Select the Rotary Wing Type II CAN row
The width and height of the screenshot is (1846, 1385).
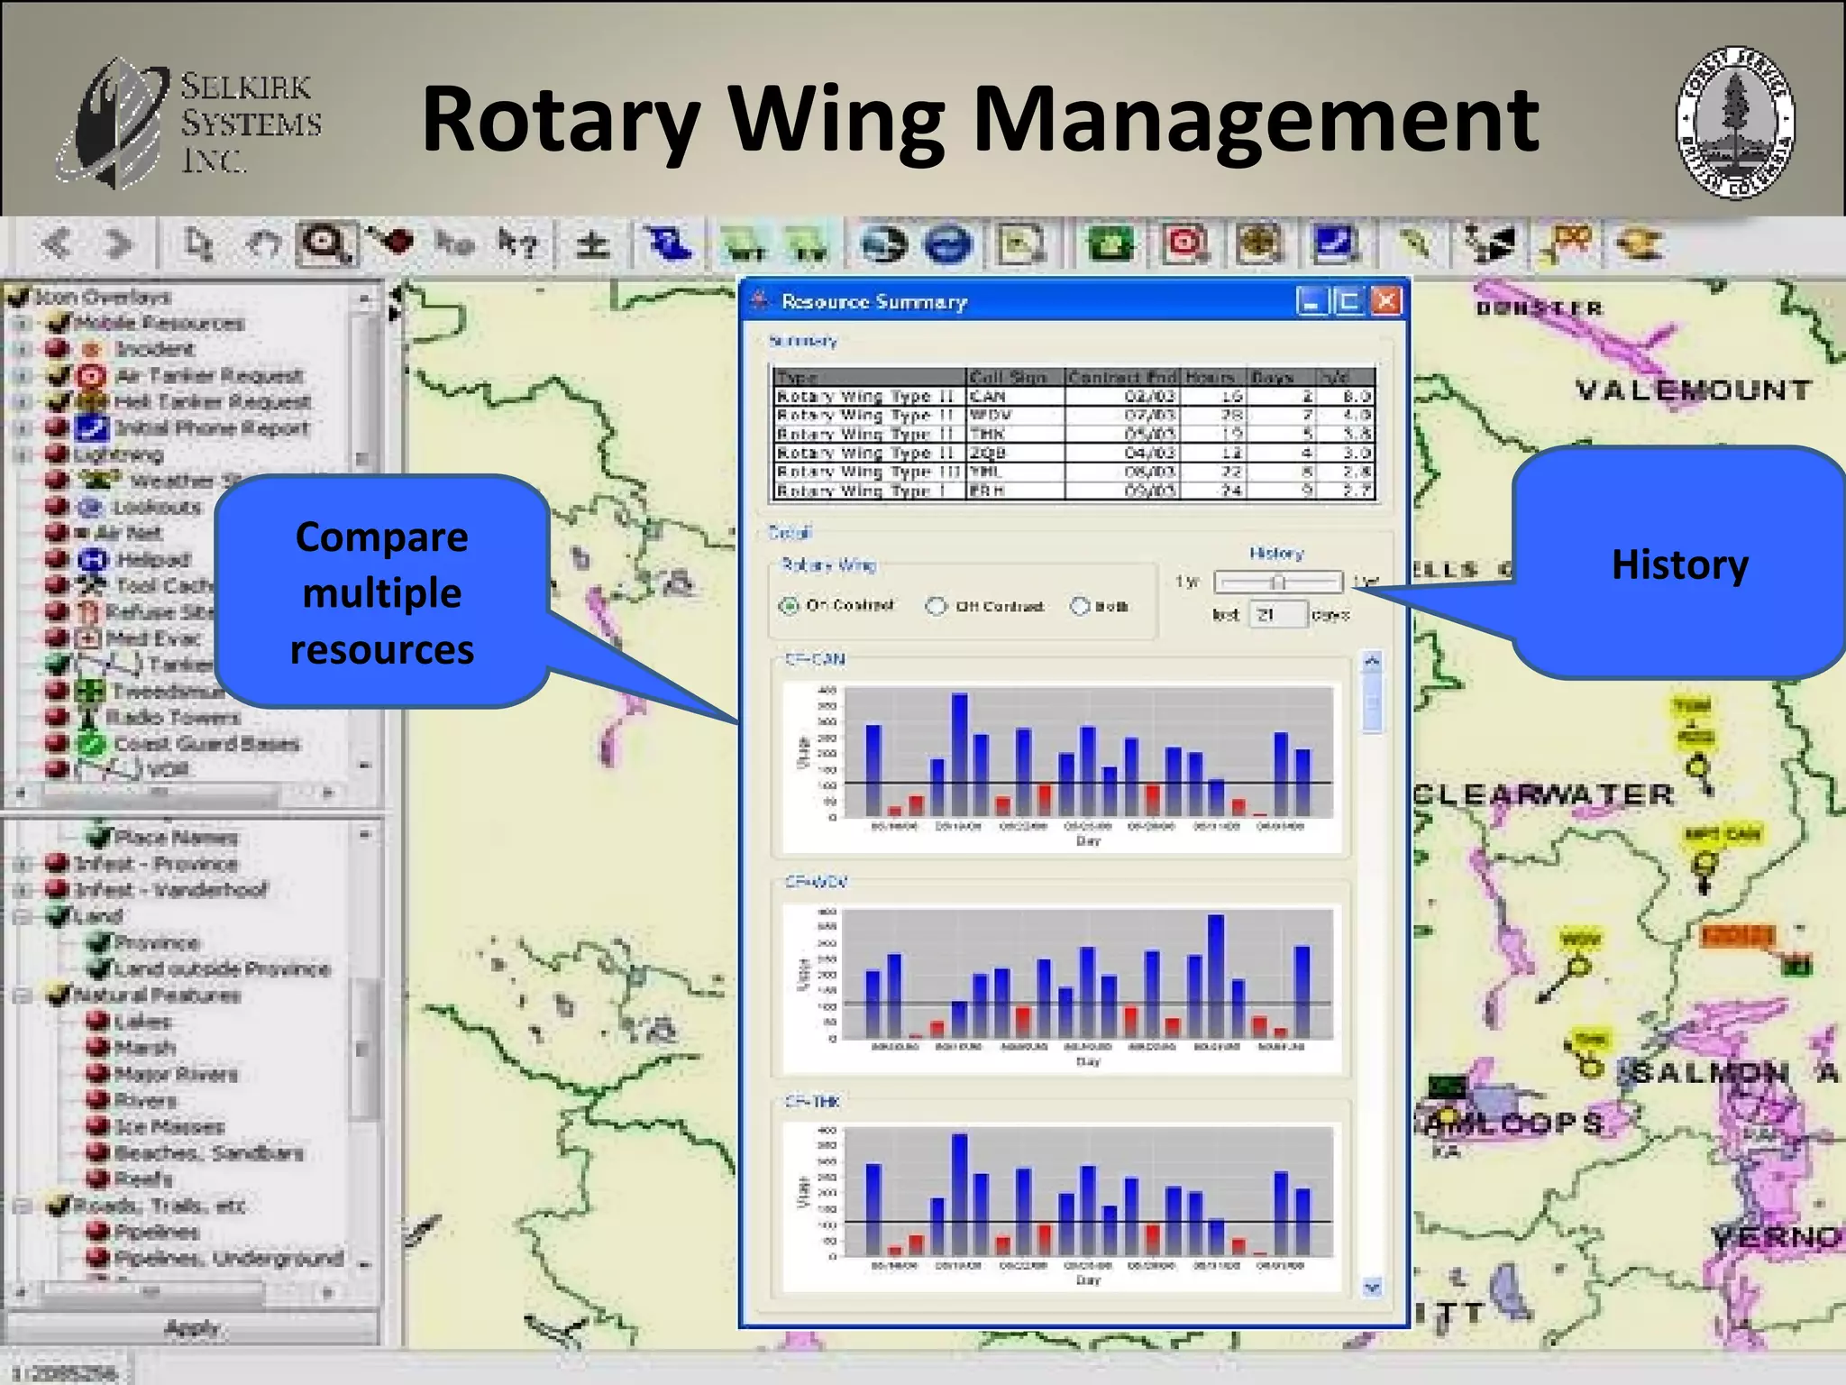[x=1074, y=396]
